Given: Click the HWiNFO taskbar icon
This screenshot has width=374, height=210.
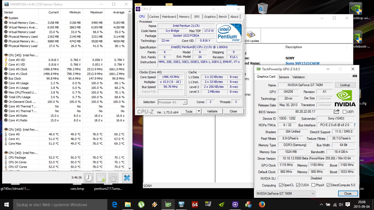Looking at the screenshot, I should [182, 205].
